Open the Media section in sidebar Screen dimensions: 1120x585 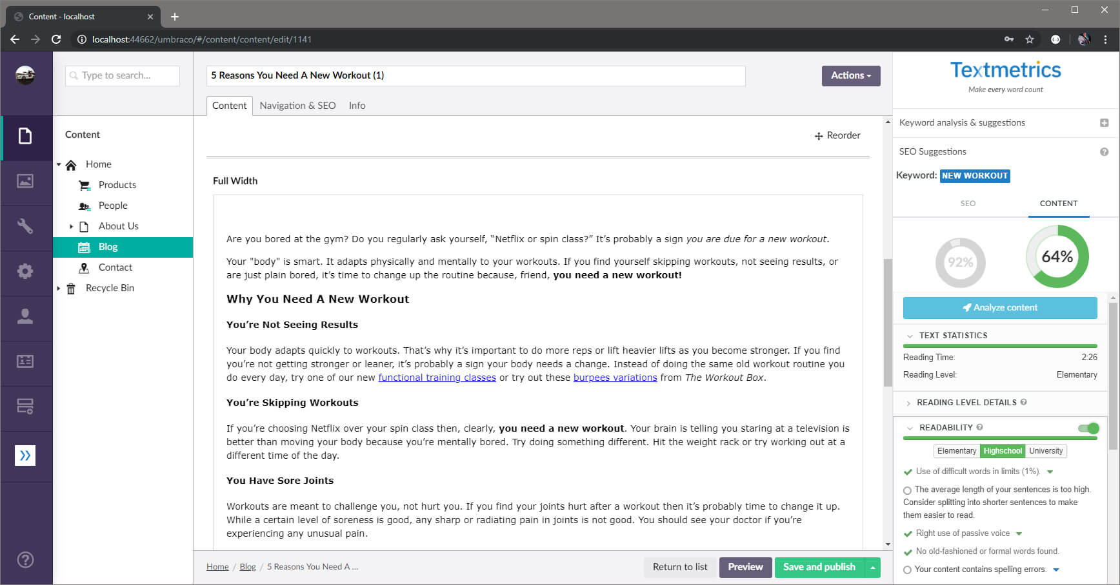click(x=25, y=181)
